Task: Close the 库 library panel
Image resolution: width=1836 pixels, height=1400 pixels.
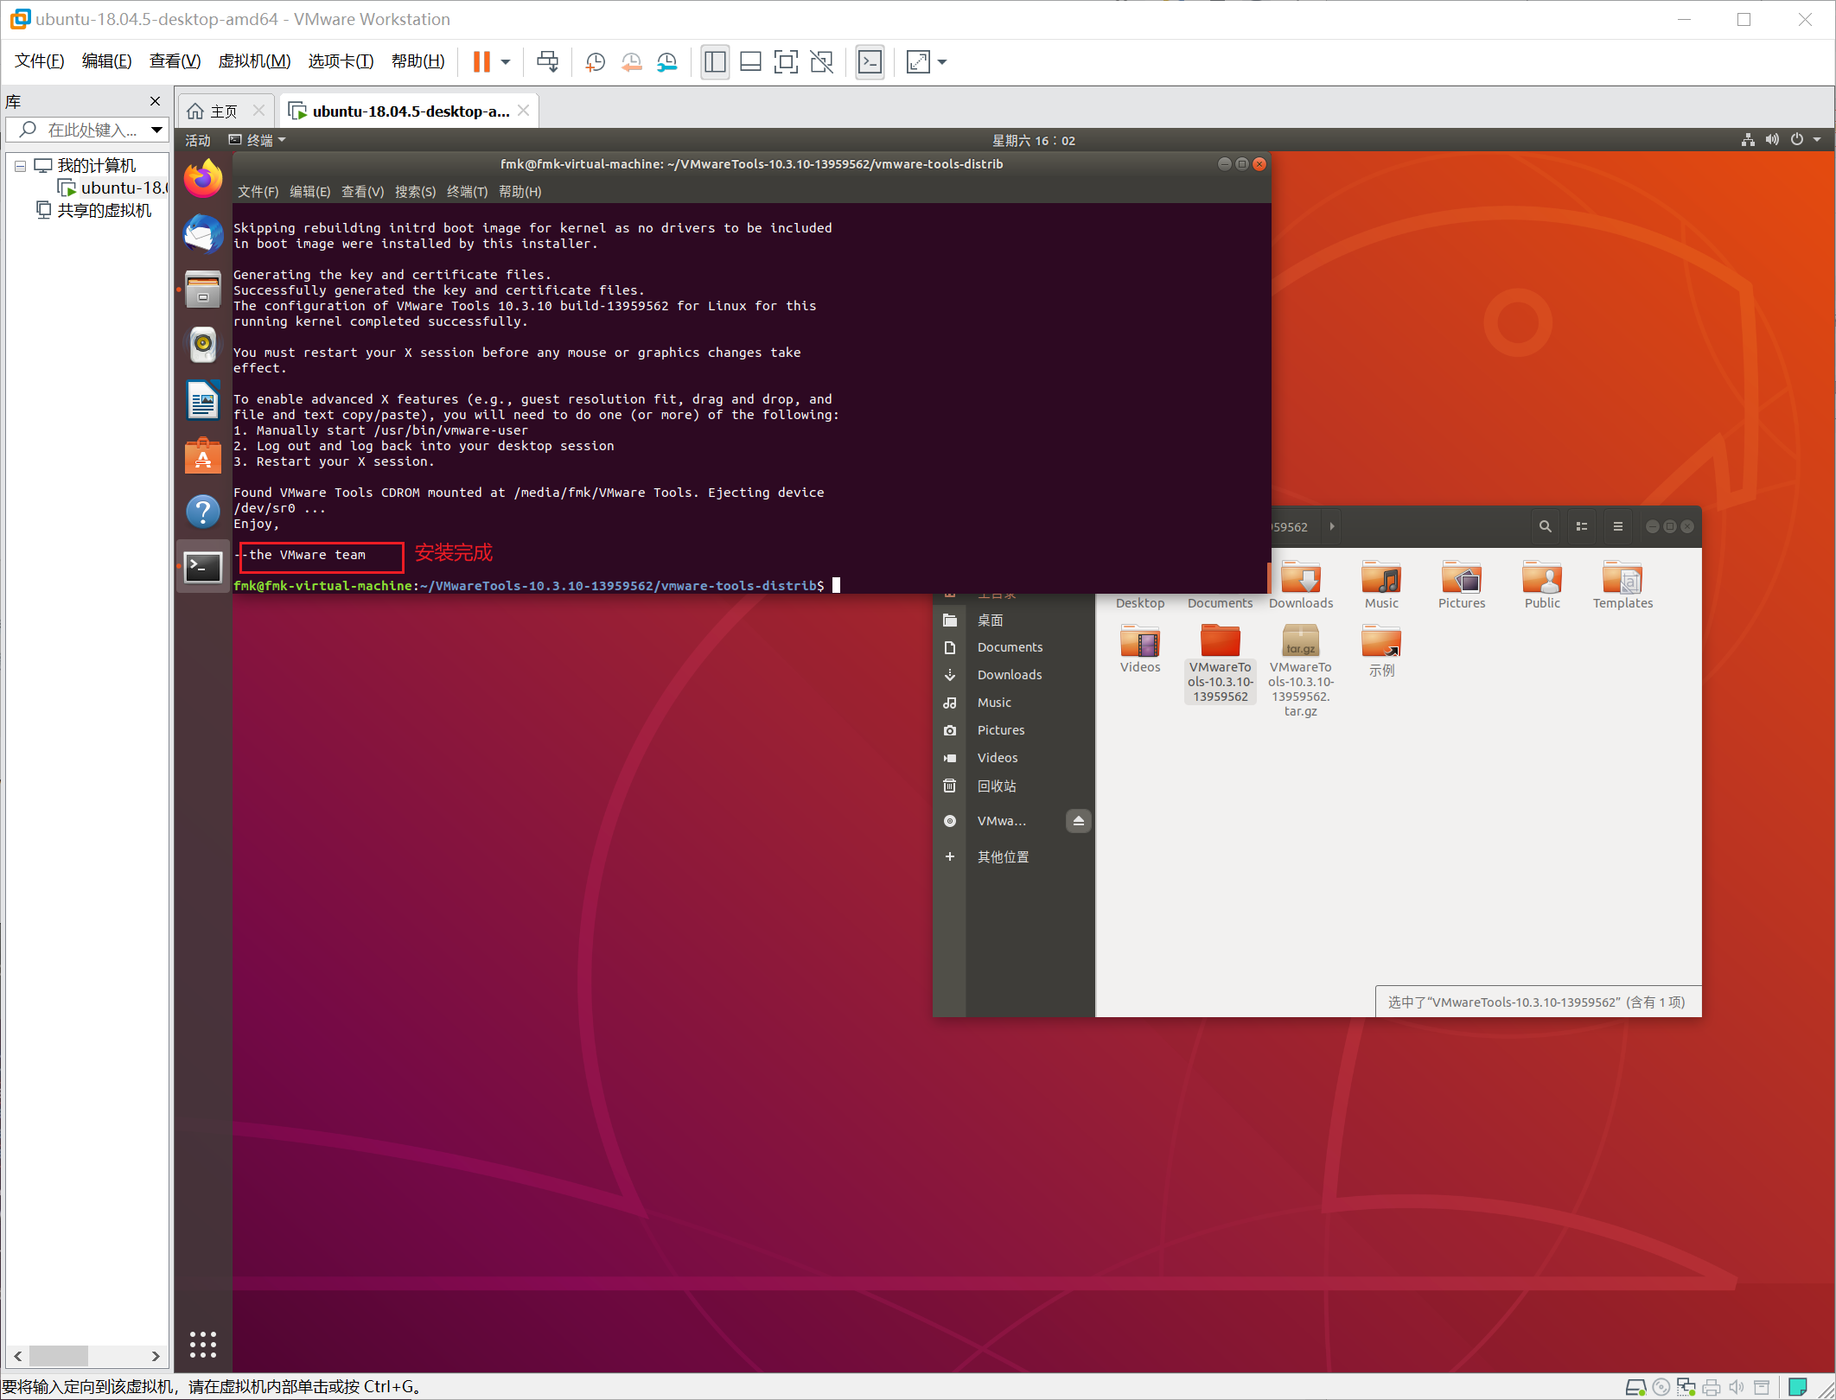Action: coord(156,101)
